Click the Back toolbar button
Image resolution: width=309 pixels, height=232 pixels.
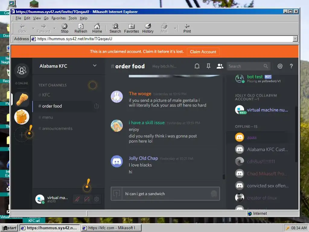tap(22, 28)
